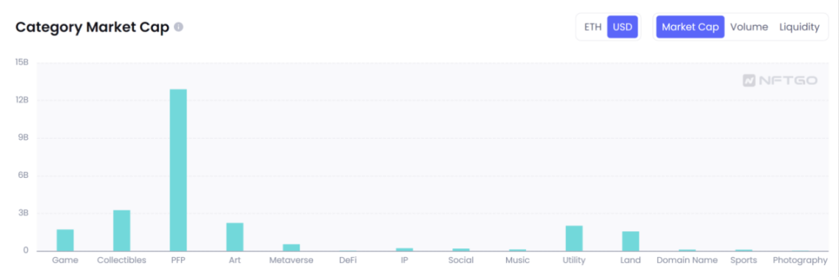Select the USD currency toggle
Screen dimensions: 839x277
(x=622, y=27)
